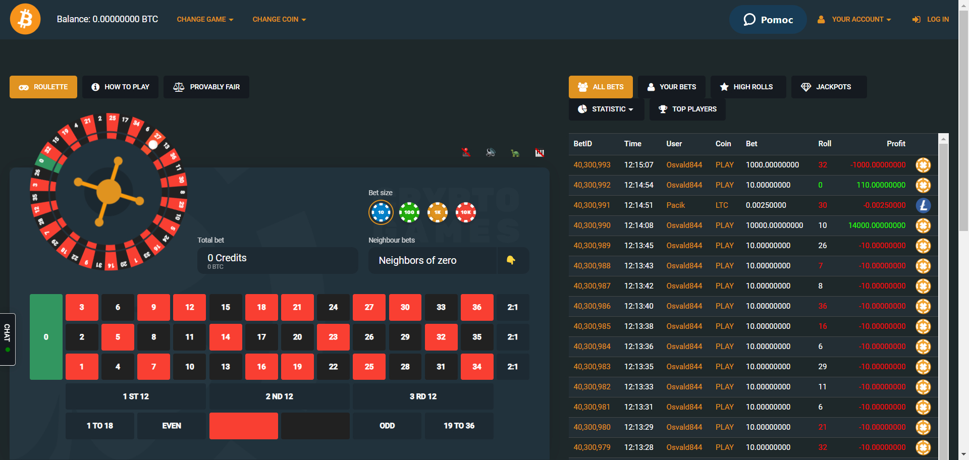Click the LTC coin icon on Pacik's bet row

pos(924,205)
